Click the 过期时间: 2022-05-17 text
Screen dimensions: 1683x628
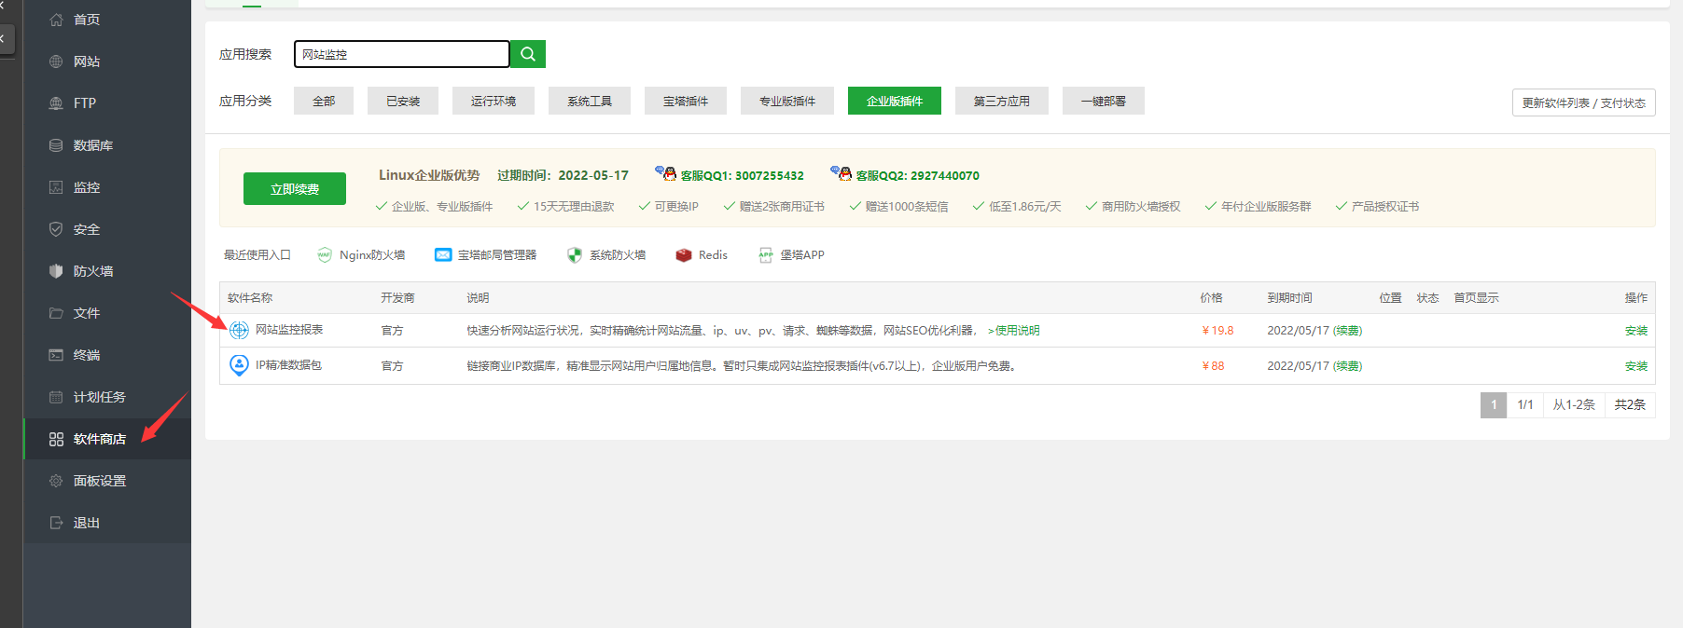click(x=563, y=175)
